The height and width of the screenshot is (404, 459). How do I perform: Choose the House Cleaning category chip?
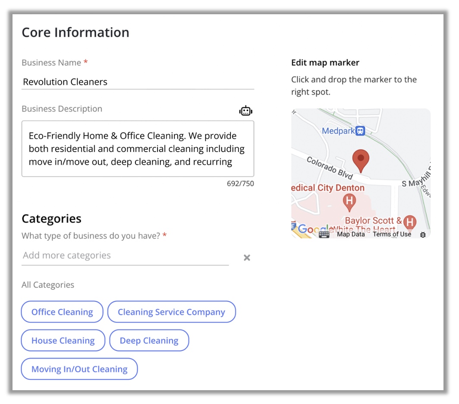click(63, 341)
